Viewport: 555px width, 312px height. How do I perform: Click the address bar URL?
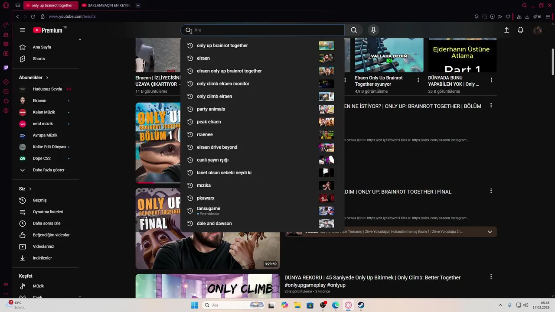72,16
